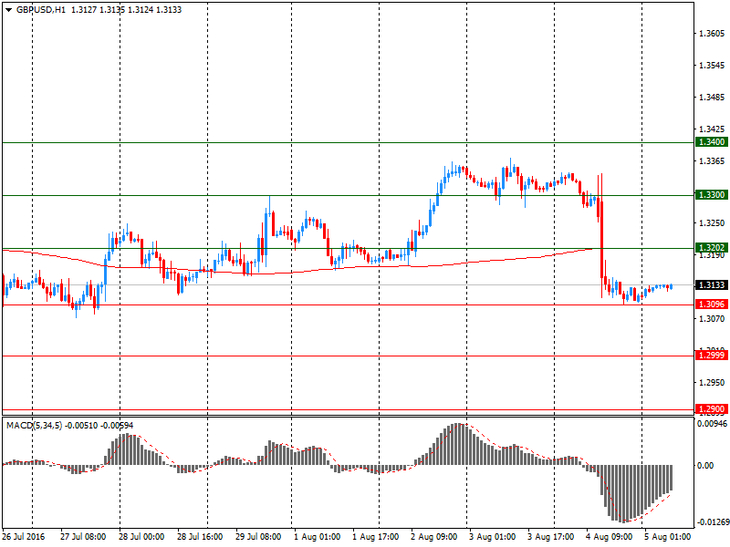Click the OHLC values 1.3127 1.3135 1.3124 1.3133
Image resolution: width=730 pixels, height=547 pixels.
point(126,10)
